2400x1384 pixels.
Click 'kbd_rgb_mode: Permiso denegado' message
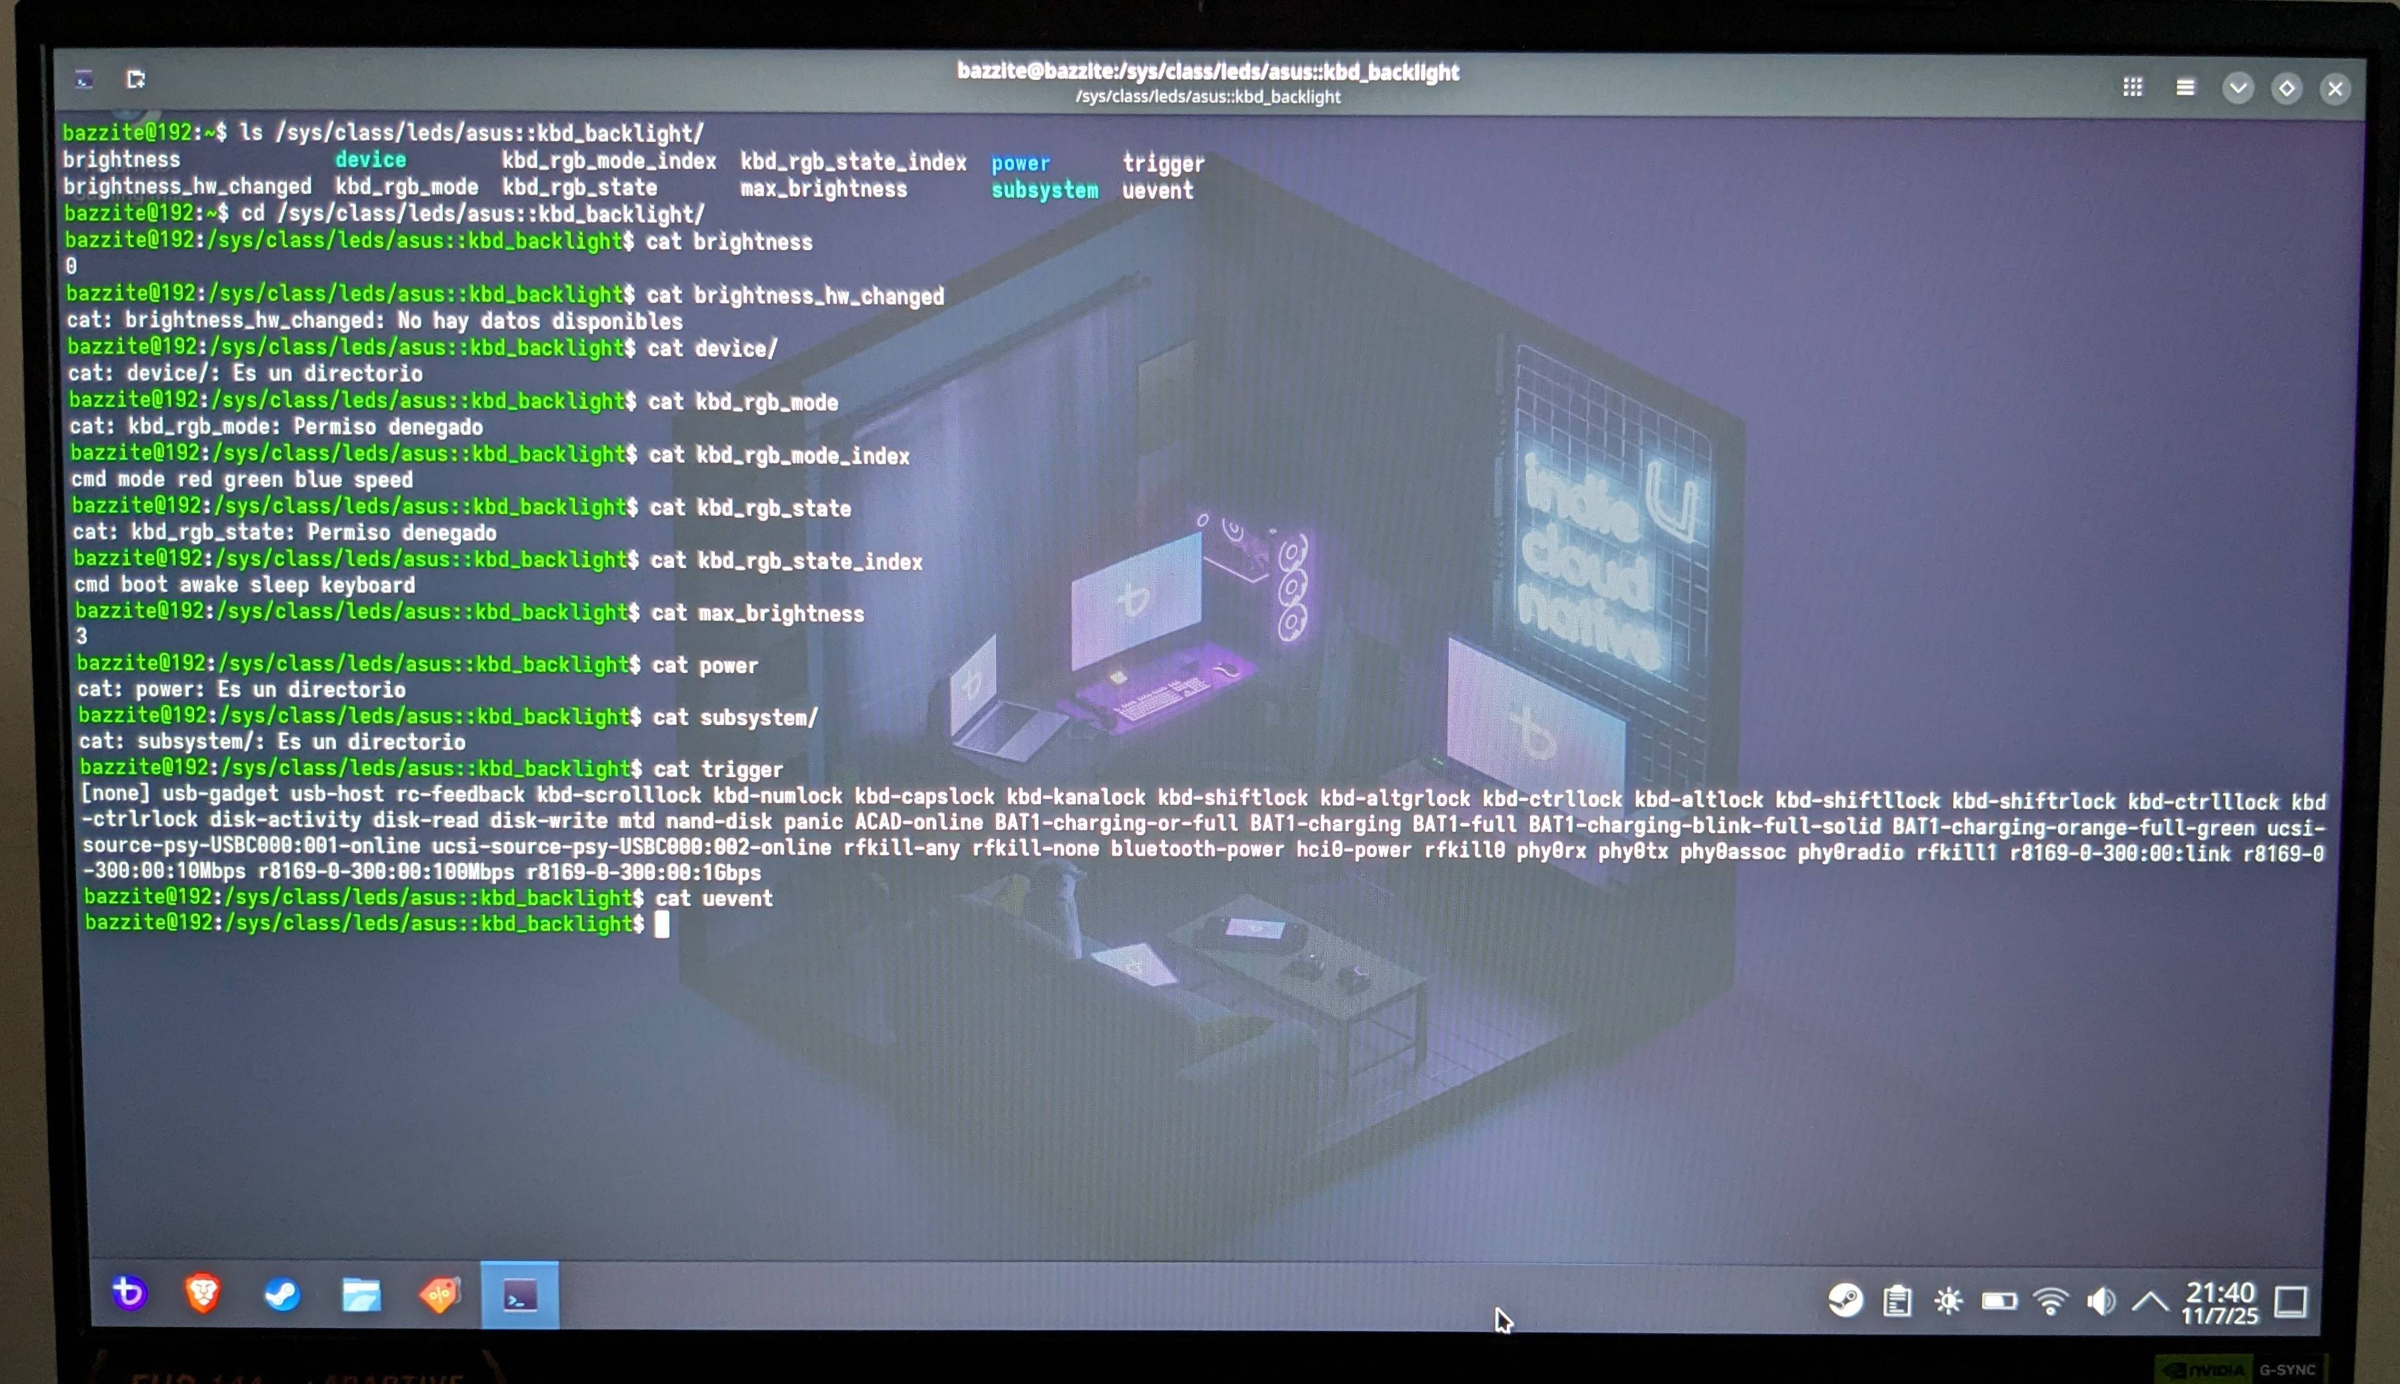[x=305, y=427]
